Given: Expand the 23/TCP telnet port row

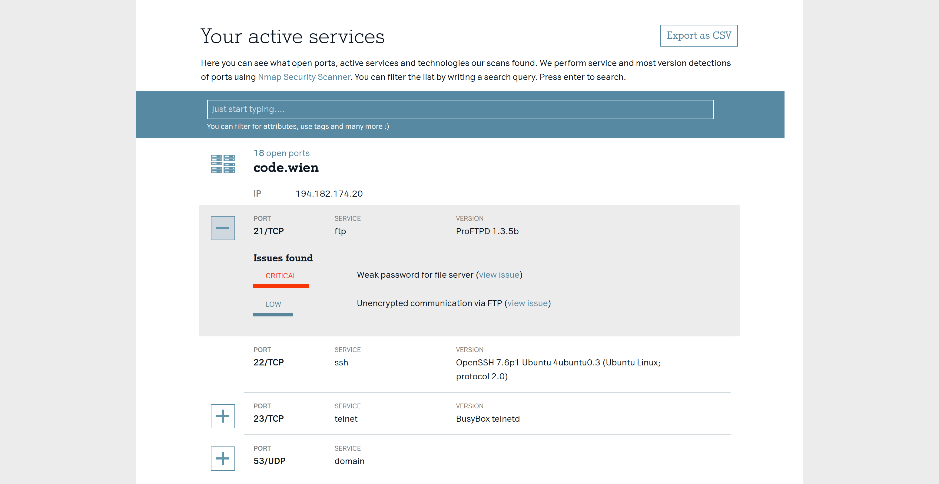Looking at the screenshot, I should [x=222, y=416].
